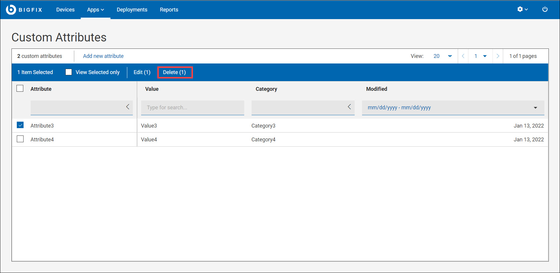Go to previous page arrow
Image resolution: width=560 pixels, height=273 pixels.
click(463, 56)
